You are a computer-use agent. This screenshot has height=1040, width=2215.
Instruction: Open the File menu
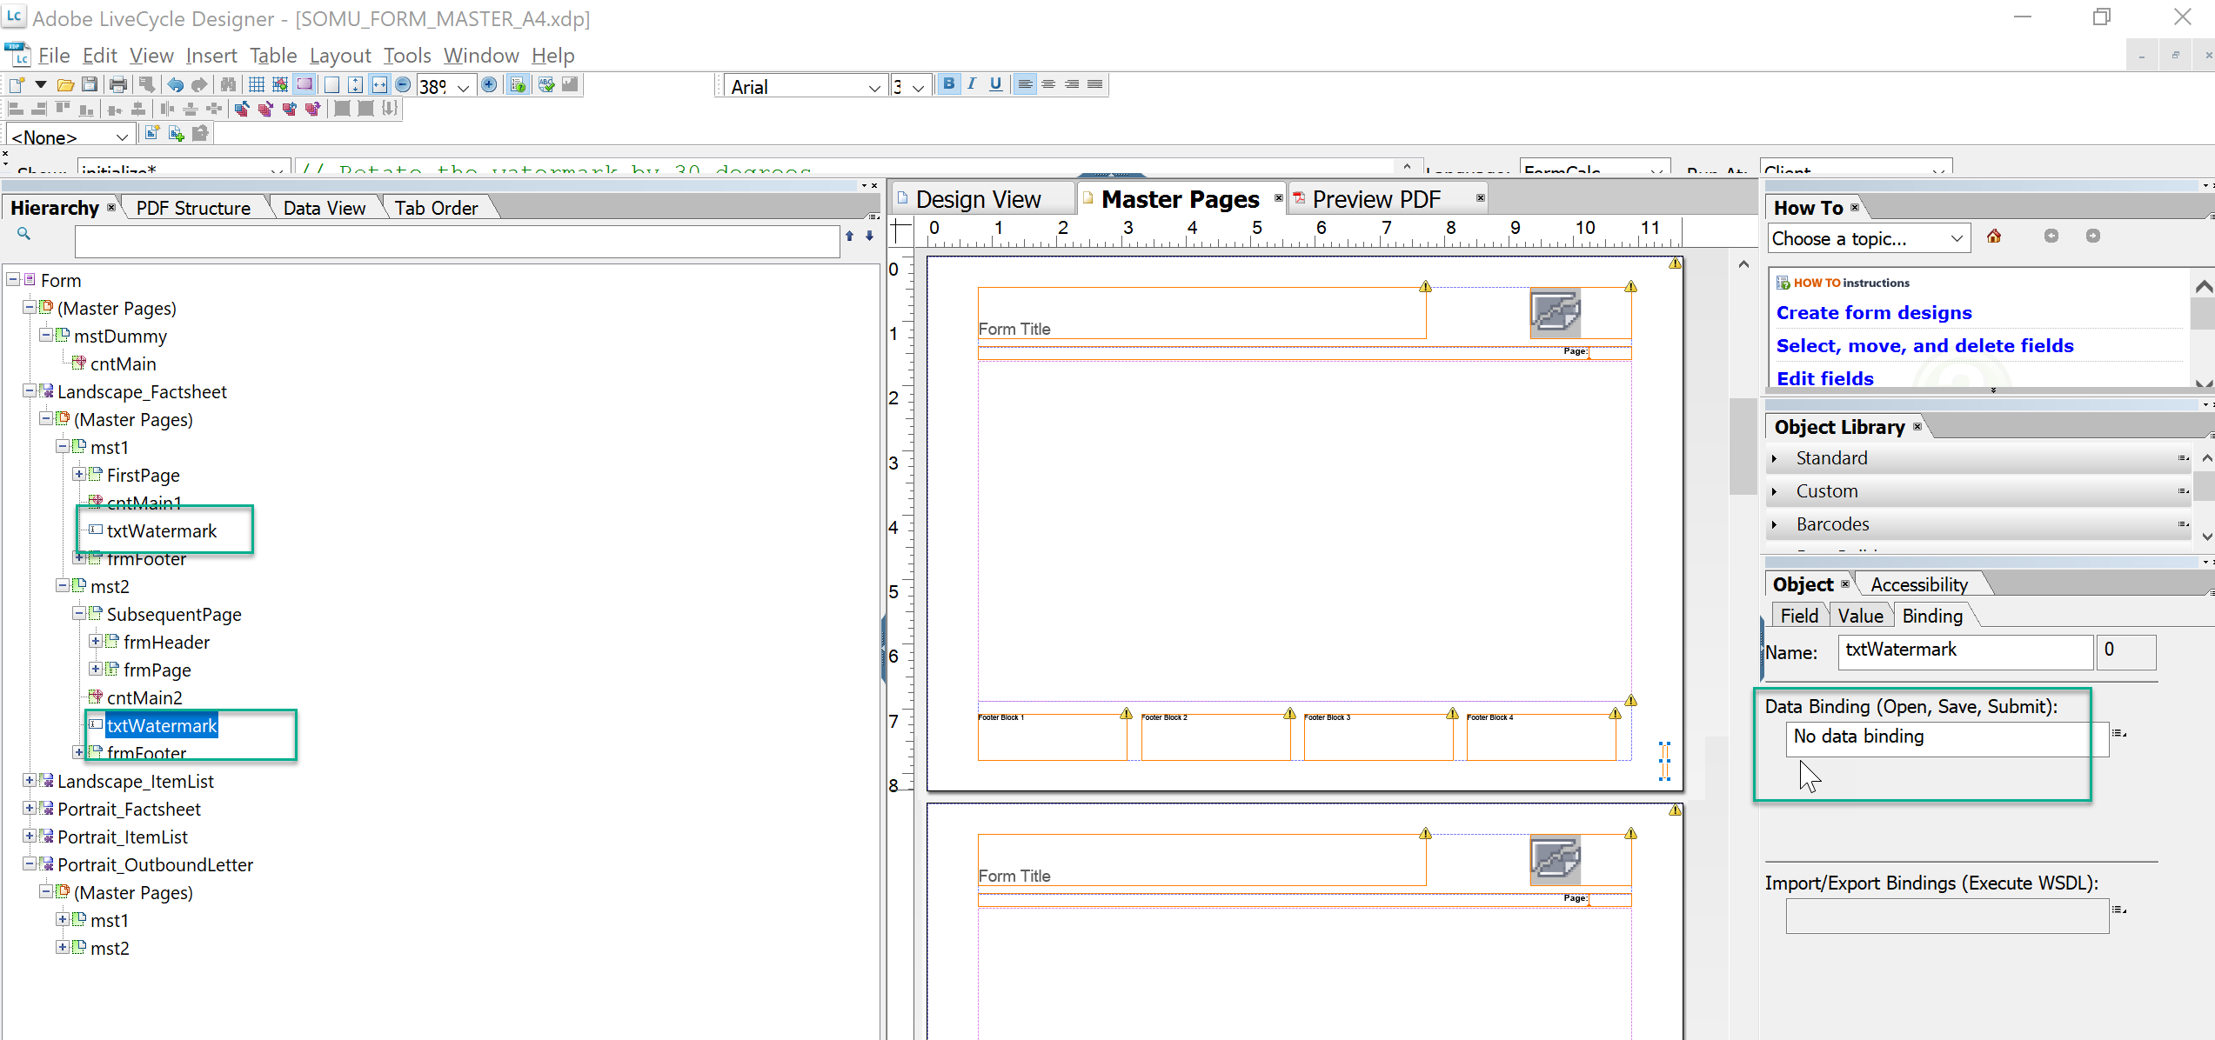click(x=54, y=56)
